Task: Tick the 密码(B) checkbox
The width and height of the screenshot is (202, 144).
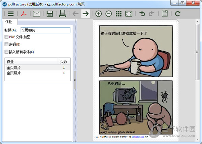Action: 6,44
